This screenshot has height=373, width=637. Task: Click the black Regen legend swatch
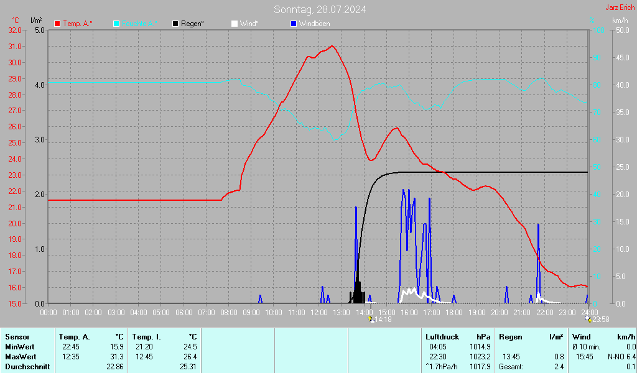coord(175,24)
